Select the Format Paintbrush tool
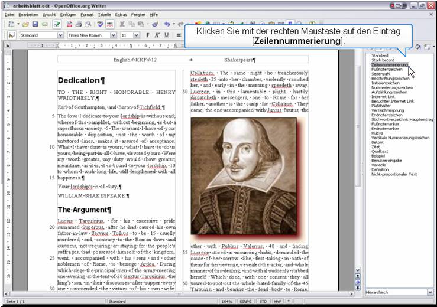Screen dimensions: 437x307 pos(154,24)
